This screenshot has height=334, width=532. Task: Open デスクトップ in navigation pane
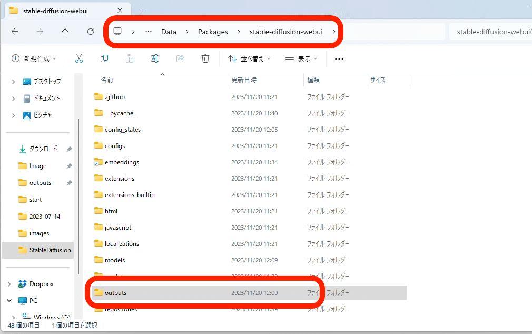click(x=42, y=82)
